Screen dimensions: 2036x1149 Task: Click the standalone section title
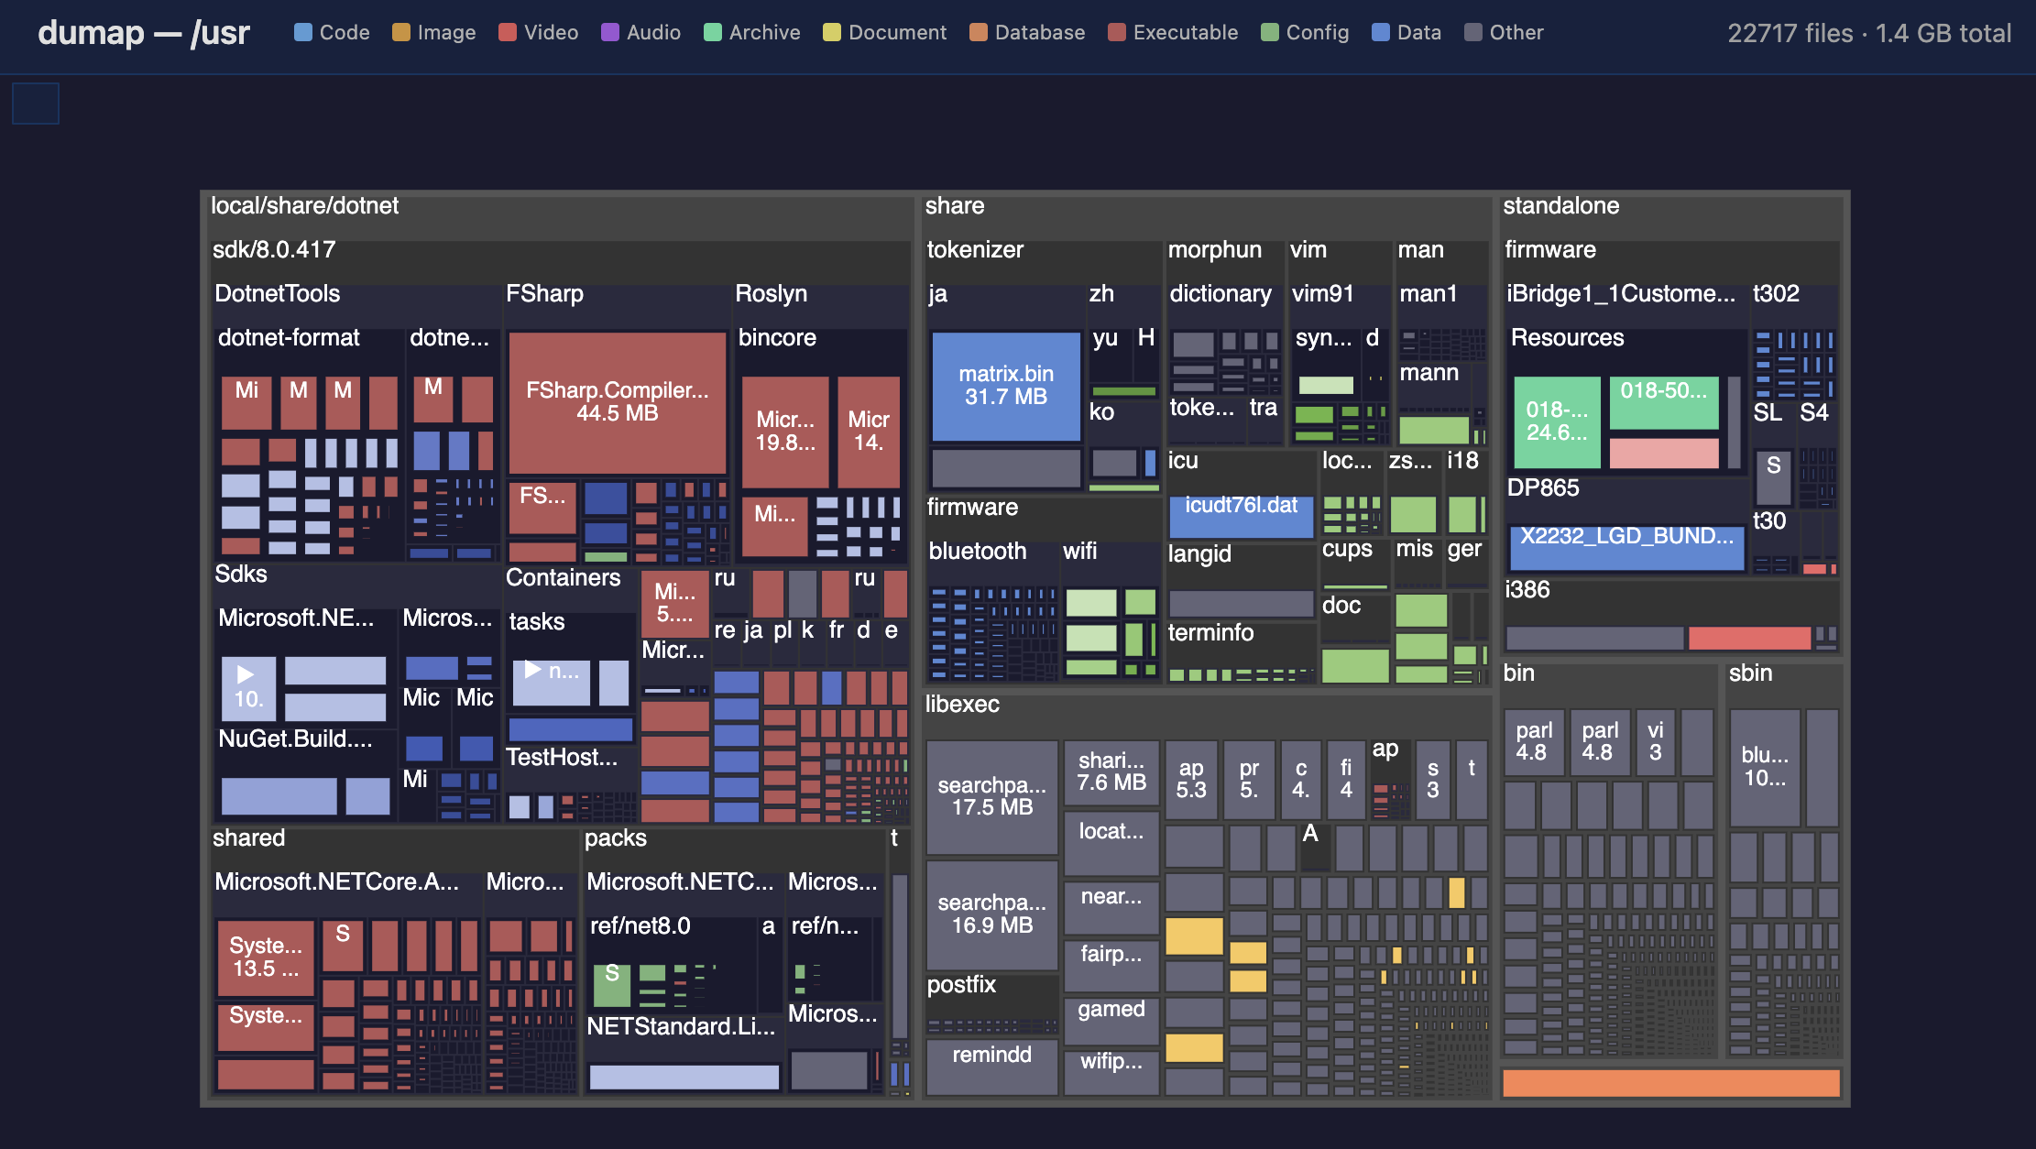tap(1560, 205)
